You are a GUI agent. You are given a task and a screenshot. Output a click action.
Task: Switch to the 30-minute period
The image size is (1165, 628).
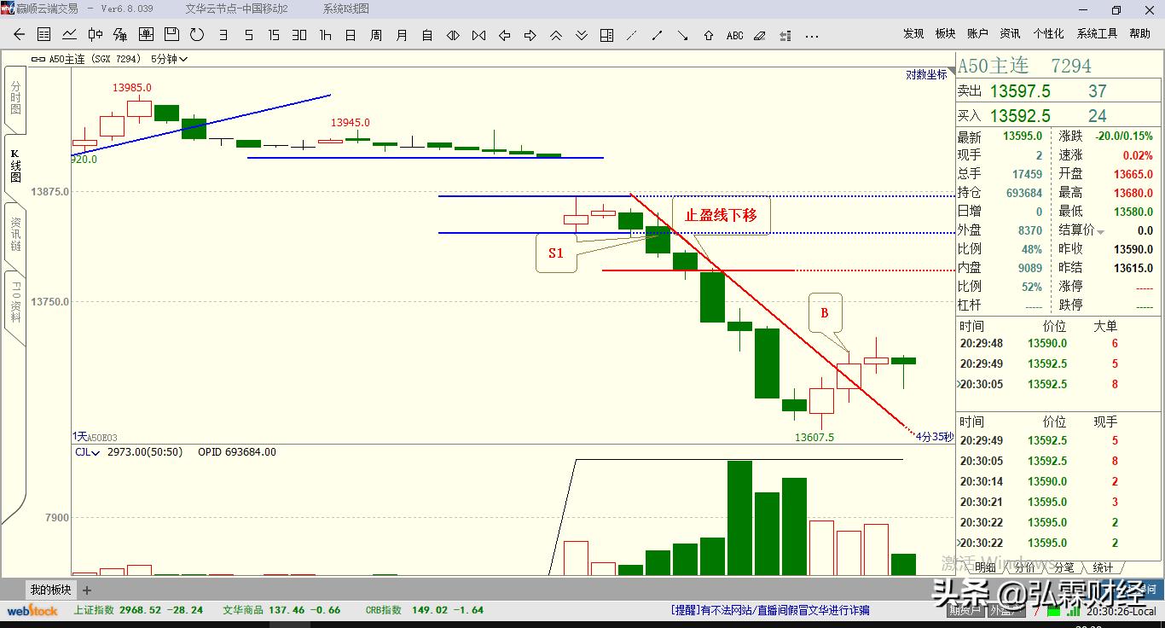point(299,35)
